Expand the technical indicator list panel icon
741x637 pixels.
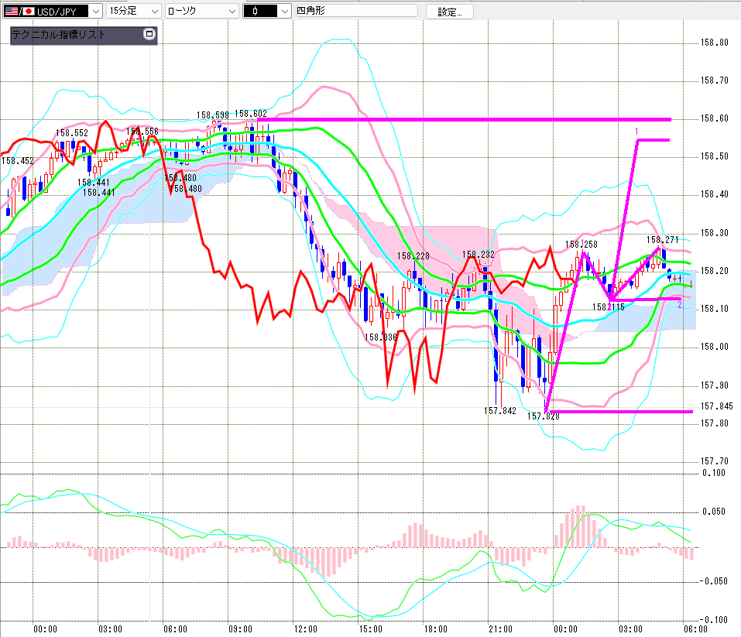pyautogui.click(x=149, y=34)
